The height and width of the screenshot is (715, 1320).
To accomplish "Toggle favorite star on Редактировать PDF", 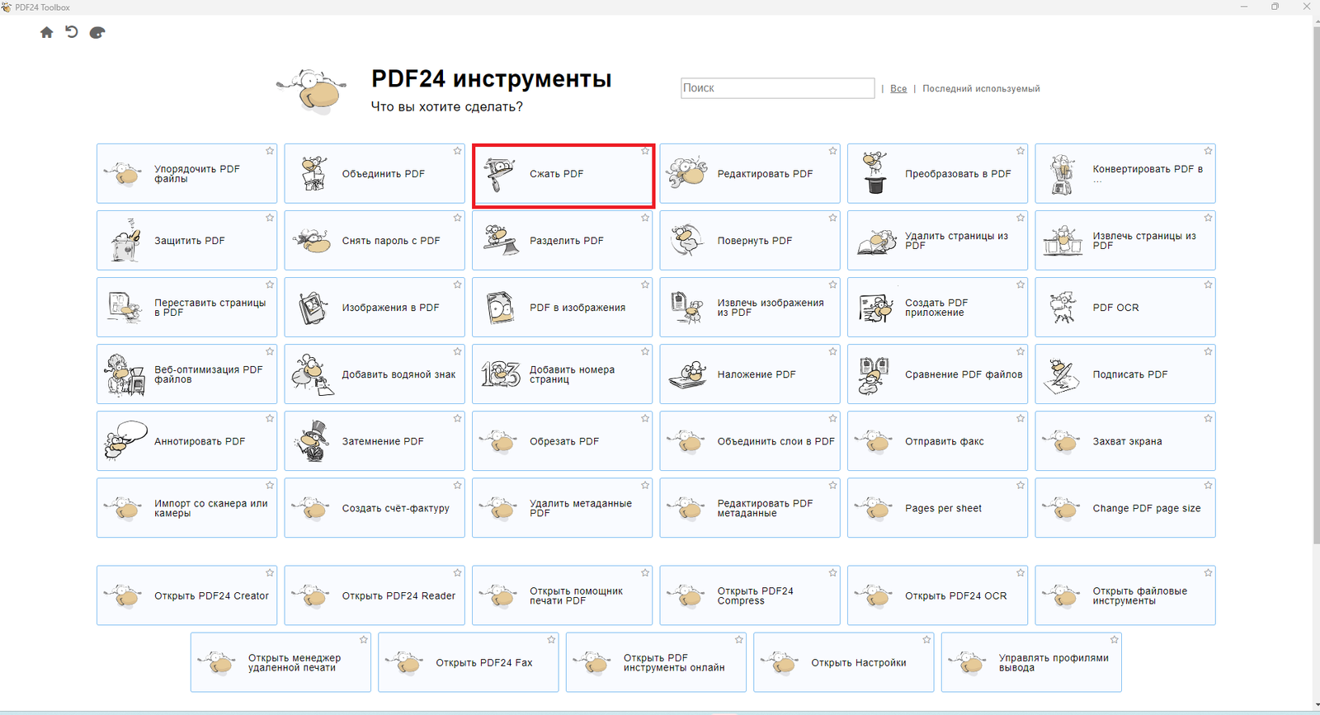I will (832, 151).
